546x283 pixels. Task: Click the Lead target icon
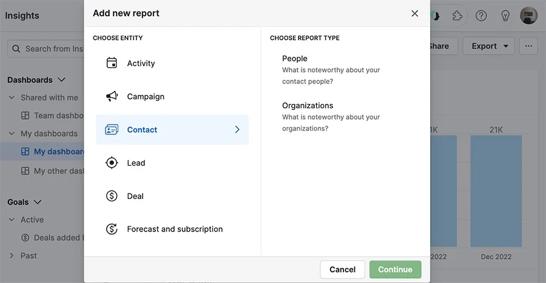point(112,163)
